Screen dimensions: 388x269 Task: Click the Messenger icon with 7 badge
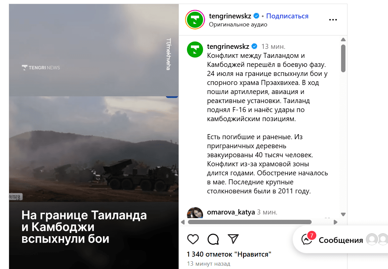[x=307, y=239]
